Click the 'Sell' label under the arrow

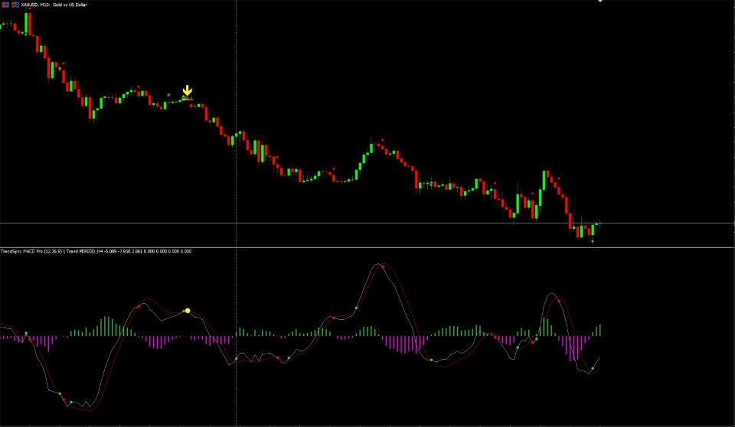point(187,98)
